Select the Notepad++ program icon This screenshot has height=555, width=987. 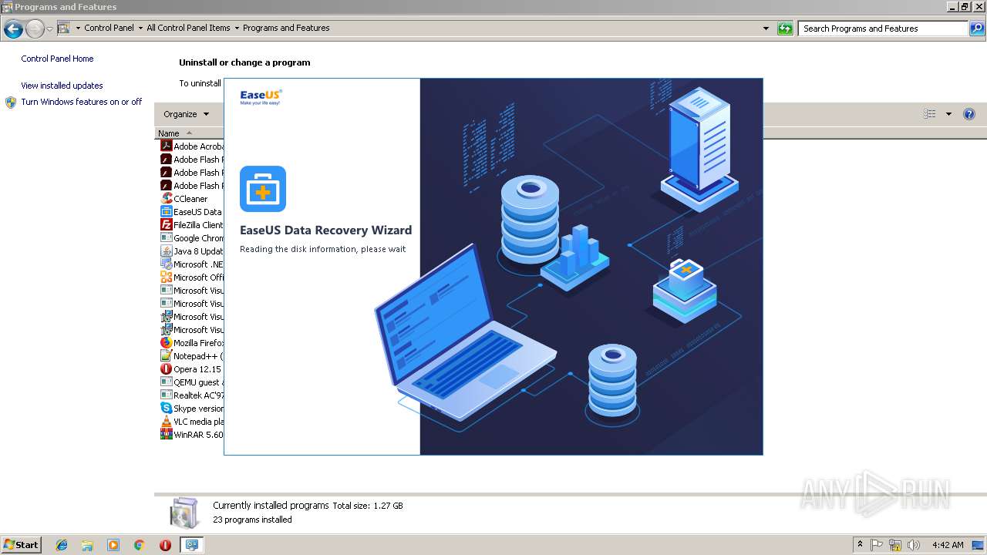[166, 355]
